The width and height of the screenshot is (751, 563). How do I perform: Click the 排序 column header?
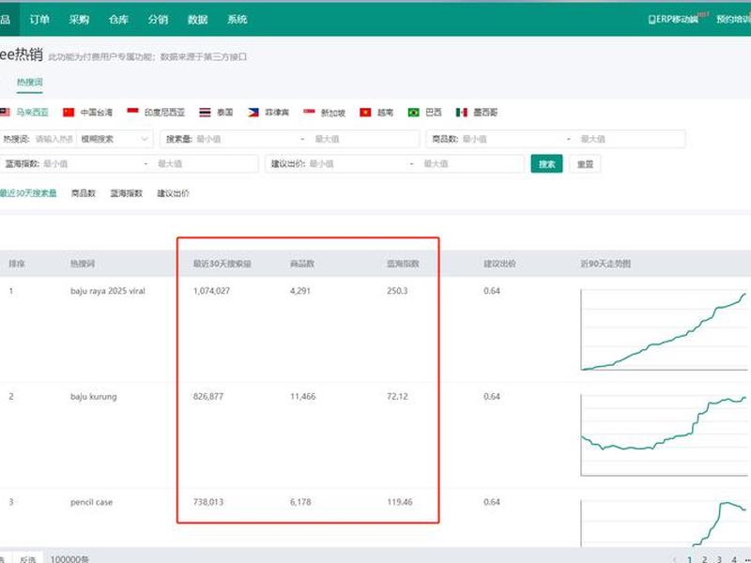coord(17,264)
